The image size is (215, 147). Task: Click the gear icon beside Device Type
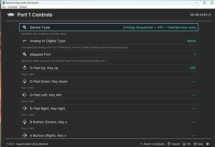25,27
